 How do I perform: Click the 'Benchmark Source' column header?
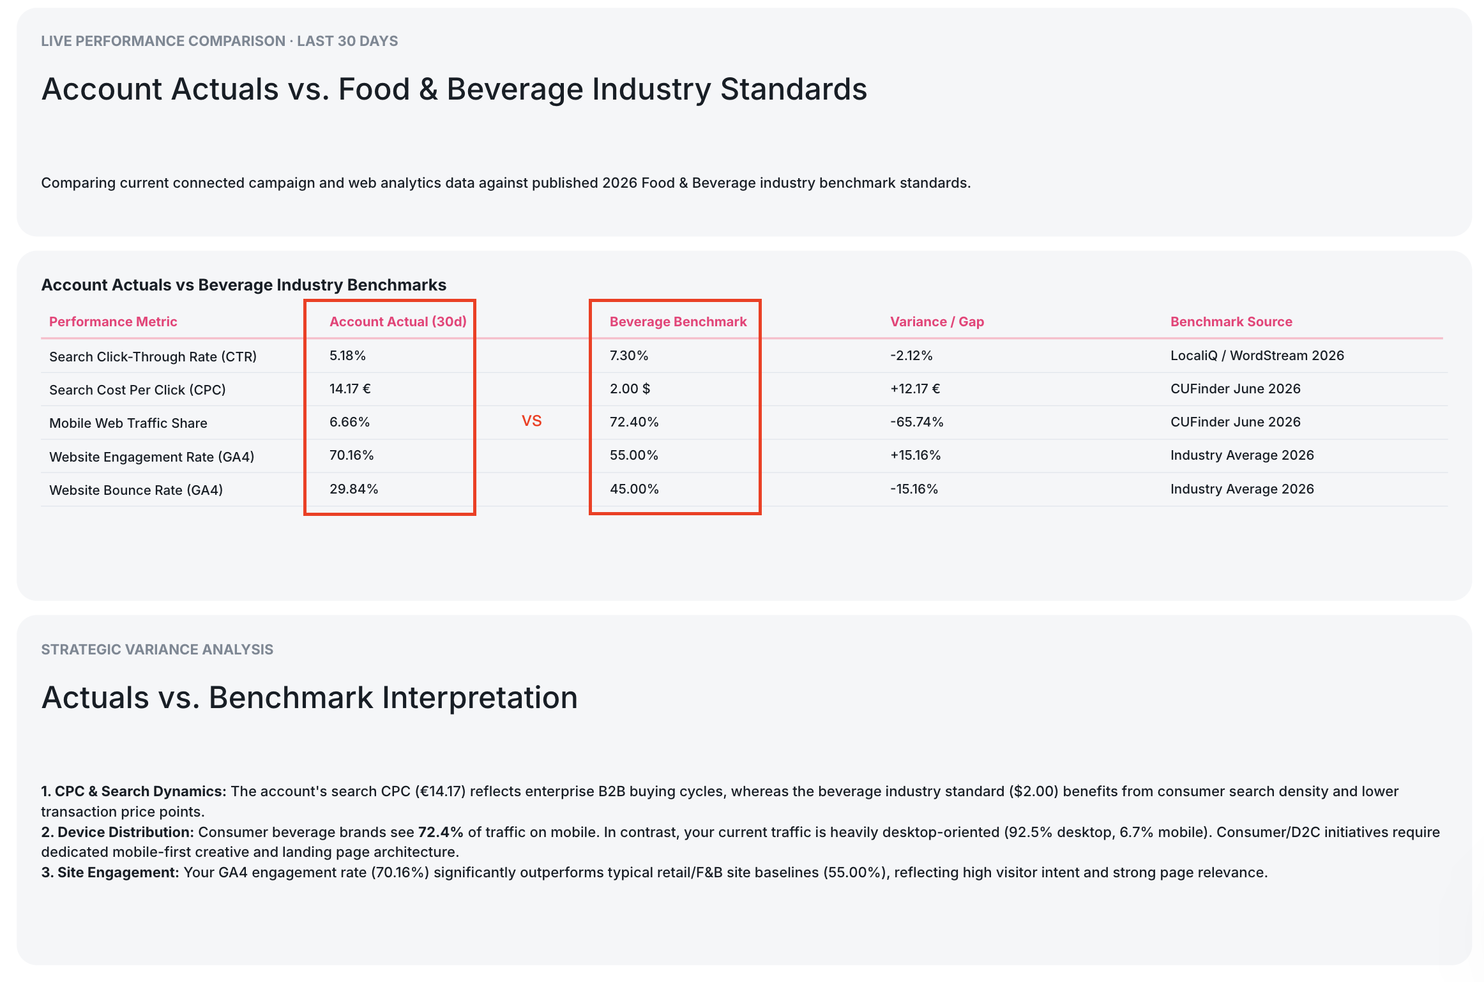tap(1231, 322)
